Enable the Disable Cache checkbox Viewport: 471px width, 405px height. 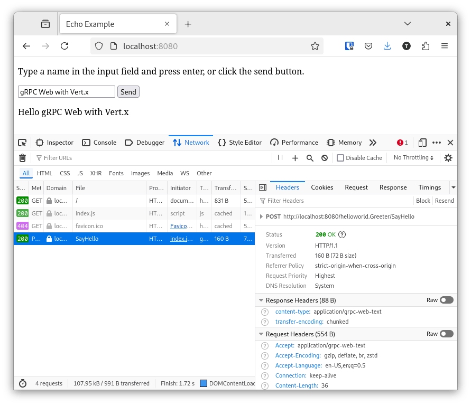point(340,158)
